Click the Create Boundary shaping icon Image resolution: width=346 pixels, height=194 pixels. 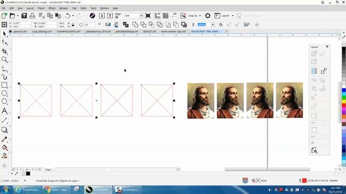[184, 25]
